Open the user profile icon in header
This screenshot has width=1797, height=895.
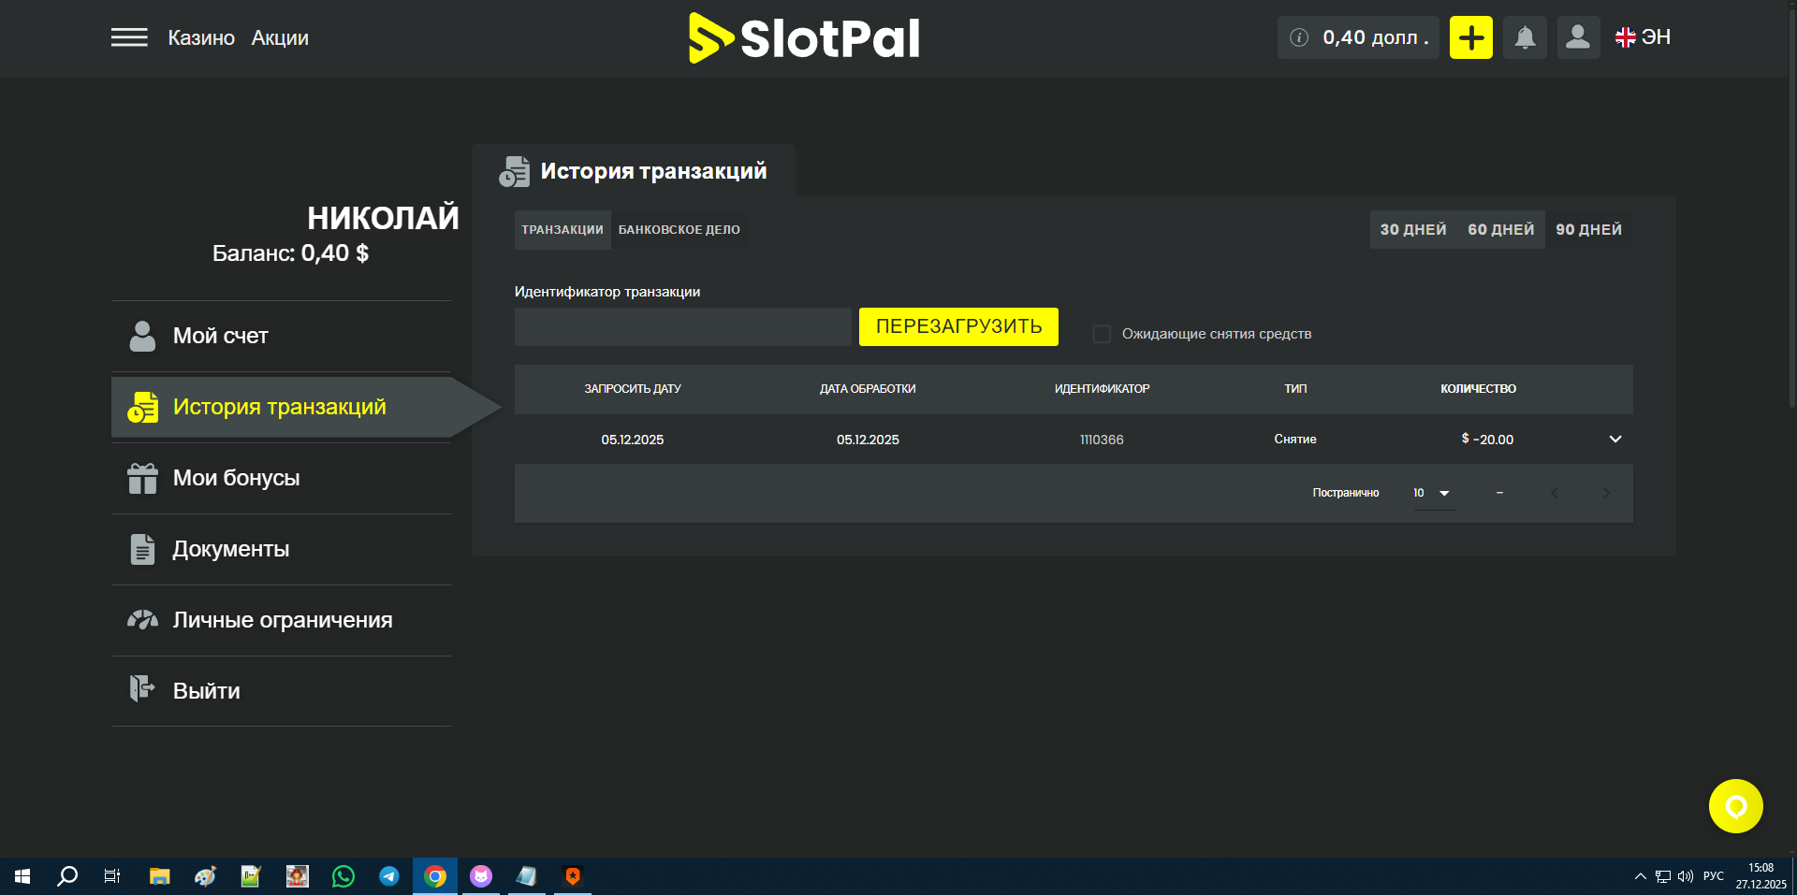coord(1578,37)
